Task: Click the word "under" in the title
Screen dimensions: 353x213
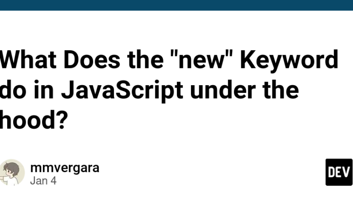Action: [x=223, y=89]
